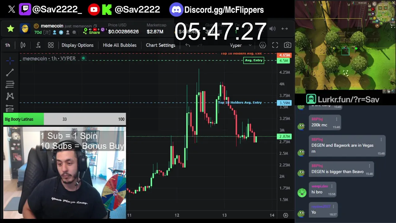Screen dimensions: 396x223
Task: Open the fx indicators menu
Action: (x=38, y=45)
